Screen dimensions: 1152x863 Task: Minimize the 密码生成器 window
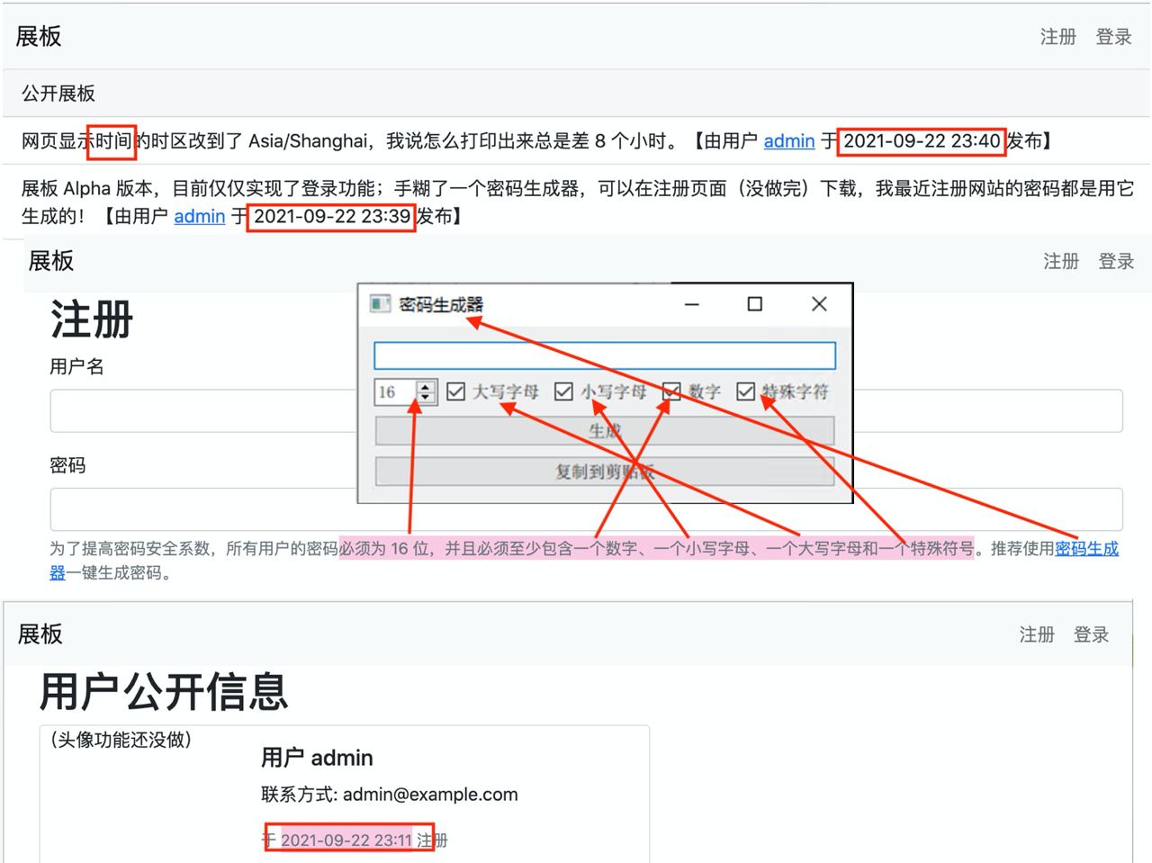691,304
